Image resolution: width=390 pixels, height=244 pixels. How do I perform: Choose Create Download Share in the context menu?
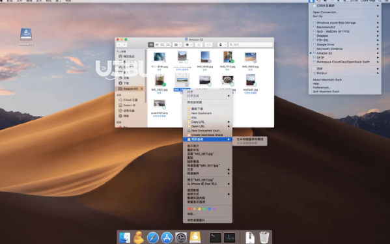(x=208, y=135)
